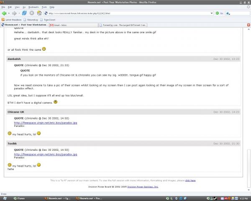Click the taskbar clock showing 4:22 PM

click(x=244, y=198)
